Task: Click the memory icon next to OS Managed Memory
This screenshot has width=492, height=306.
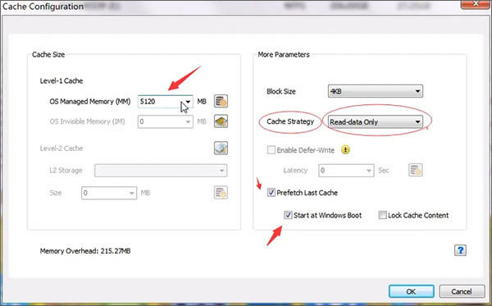Action: point(221,101)
